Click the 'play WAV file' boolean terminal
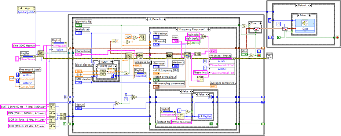This screenshot has height=136, width=341. pyautogui.click(x=78, y=25)
